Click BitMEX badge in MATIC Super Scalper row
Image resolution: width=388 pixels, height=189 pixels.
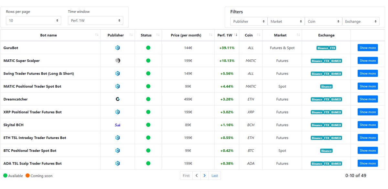pos(336,61)
